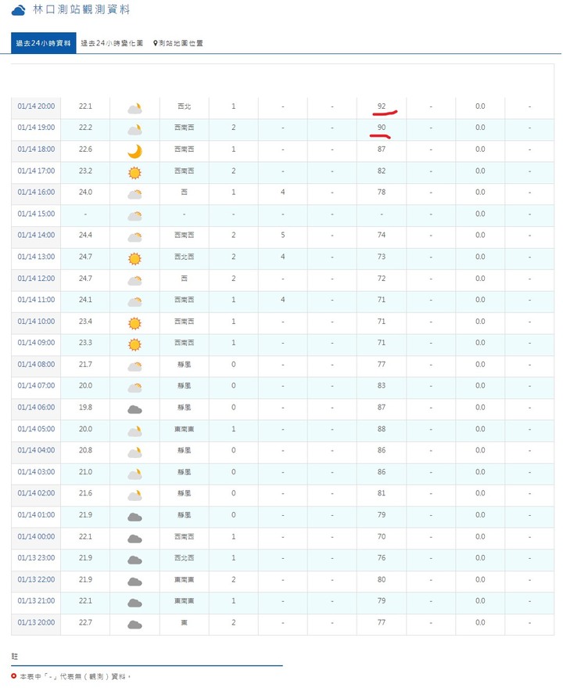Click the weather icon in the 01/14 20:00 row
This screenshot has width=563, height=688.
pos(134,108)
